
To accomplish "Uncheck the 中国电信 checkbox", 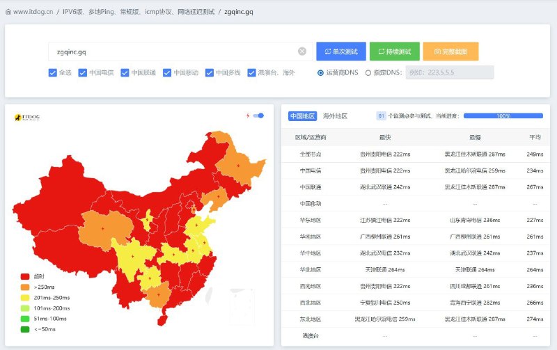I will click(x=83, y=72).
